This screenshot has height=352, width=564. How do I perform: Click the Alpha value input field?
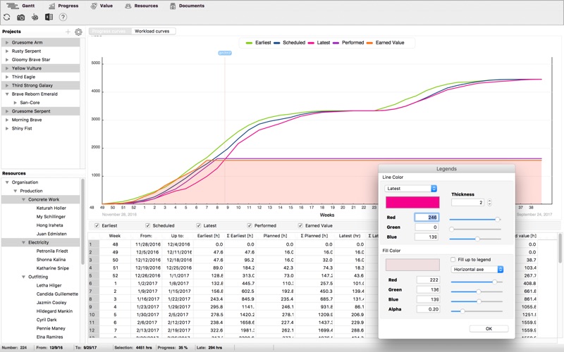click(x=428, y=309)
